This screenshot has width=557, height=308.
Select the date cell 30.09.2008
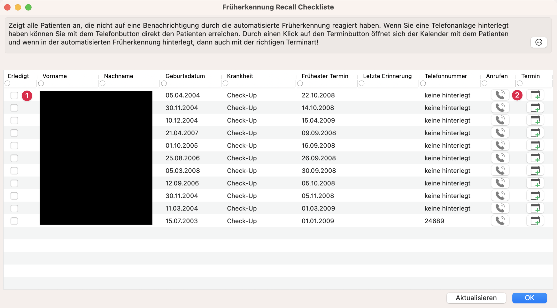(x=319, y=171)
